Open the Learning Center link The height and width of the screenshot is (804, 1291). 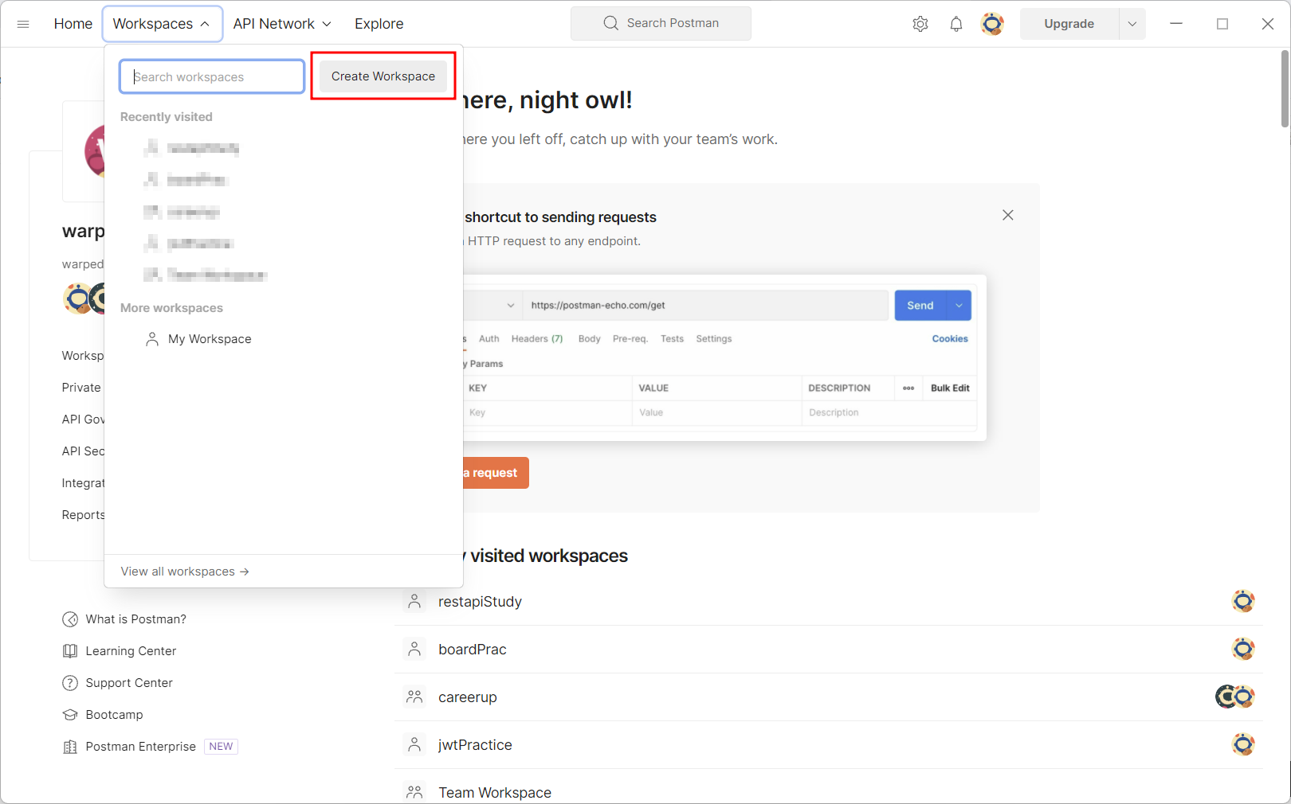(131, 651)
